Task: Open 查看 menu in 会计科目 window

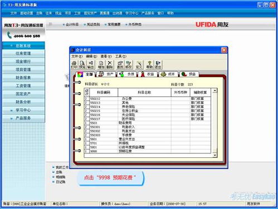Action: [106, 56]
